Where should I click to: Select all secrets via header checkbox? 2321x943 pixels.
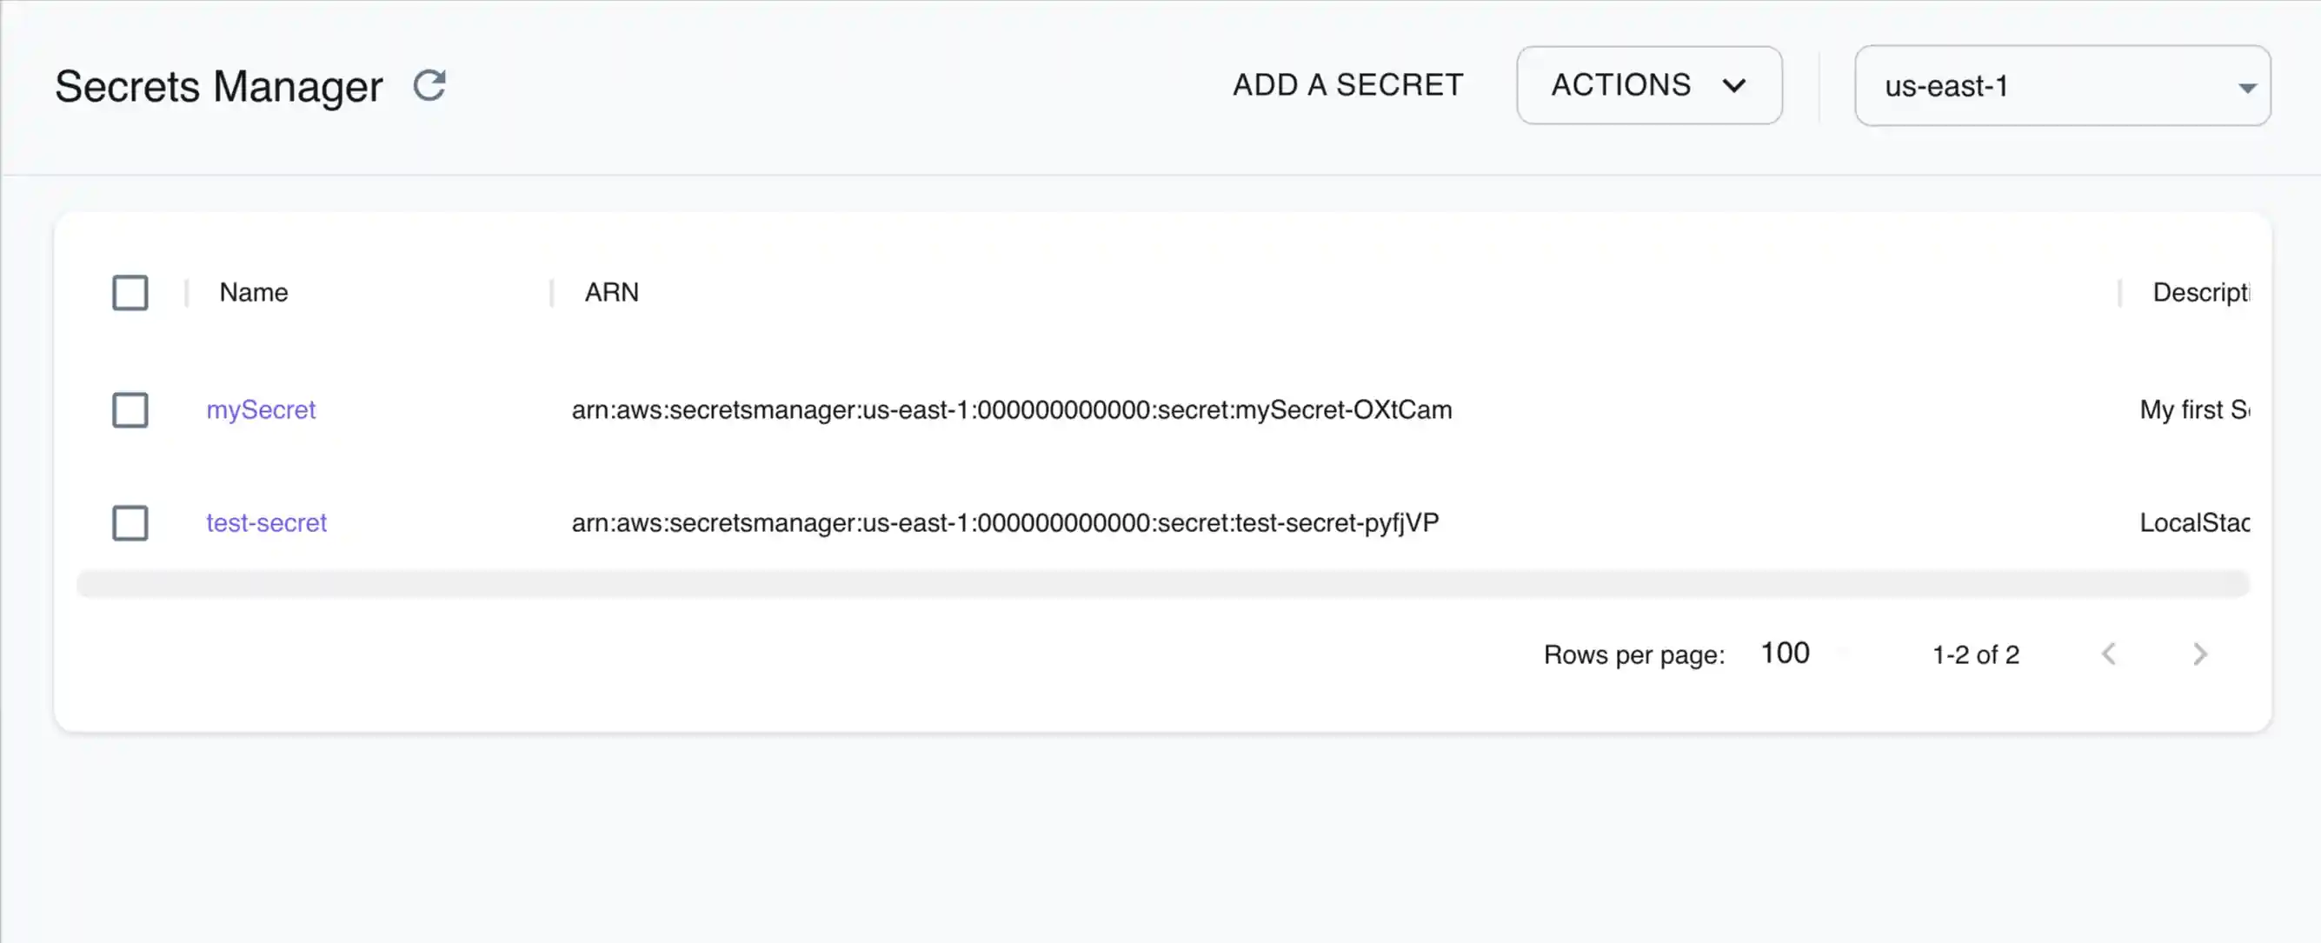130,292
